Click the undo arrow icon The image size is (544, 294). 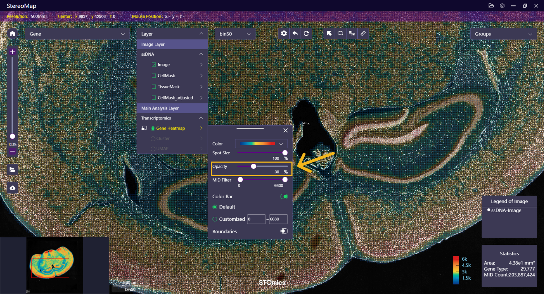coord(295,33)
